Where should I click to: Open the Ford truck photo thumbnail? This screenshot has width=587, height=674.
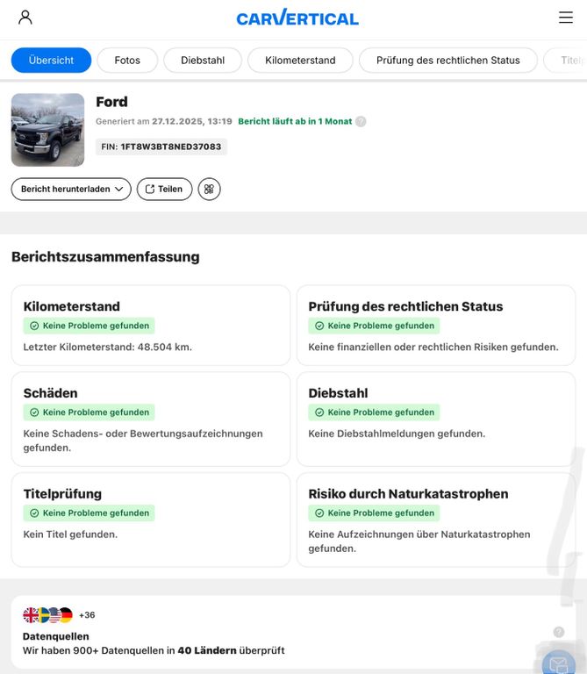(47, 130)
